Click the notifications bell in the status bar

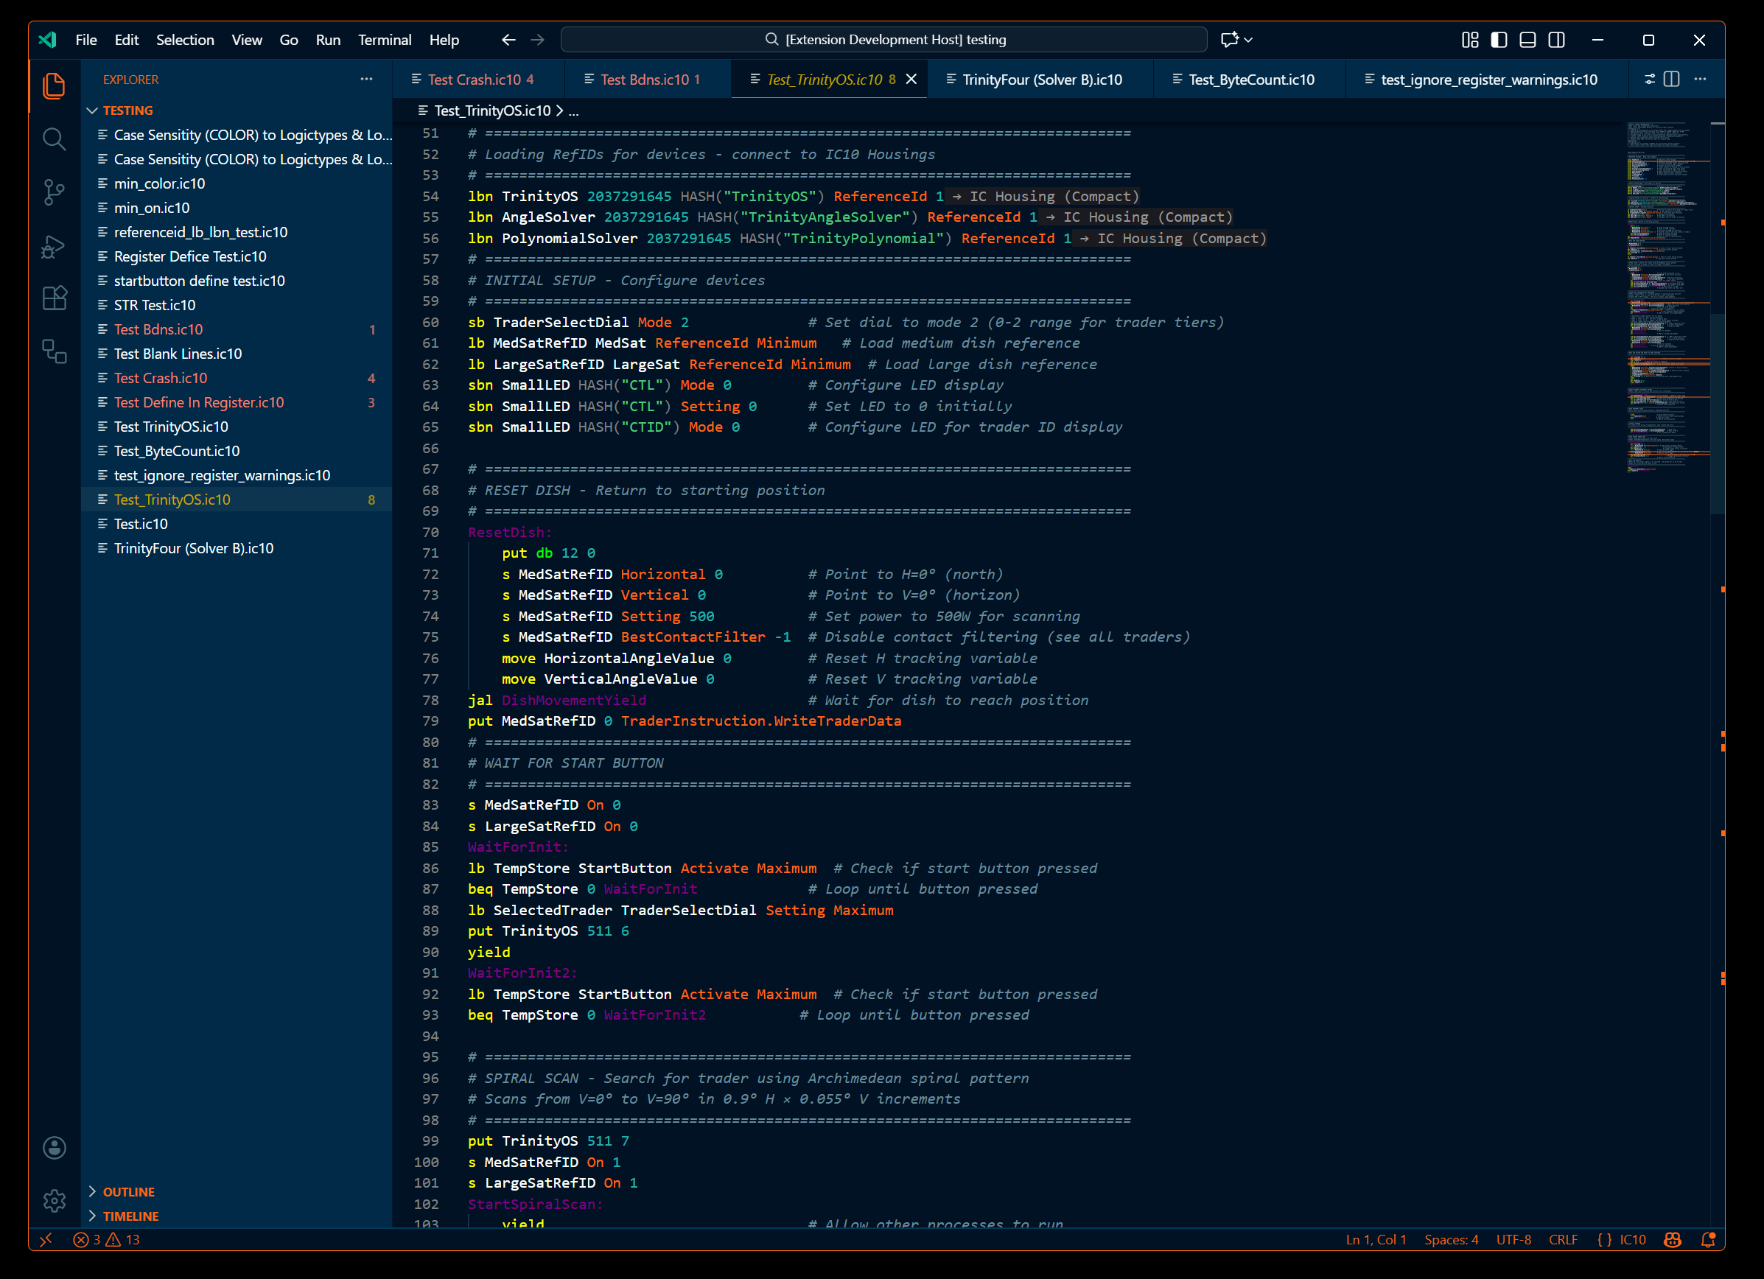(1708, 1239)
